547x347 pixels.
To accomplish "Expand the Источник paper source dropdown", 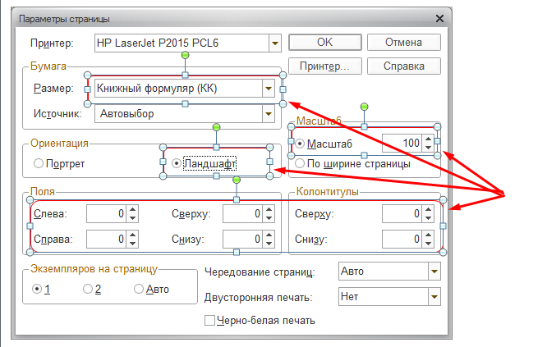I will 269,114.
